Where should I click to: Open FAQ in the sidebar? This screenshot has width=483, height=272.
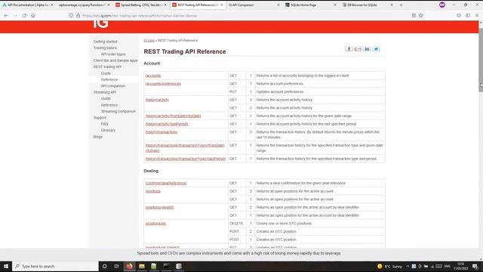click(104, 124)
